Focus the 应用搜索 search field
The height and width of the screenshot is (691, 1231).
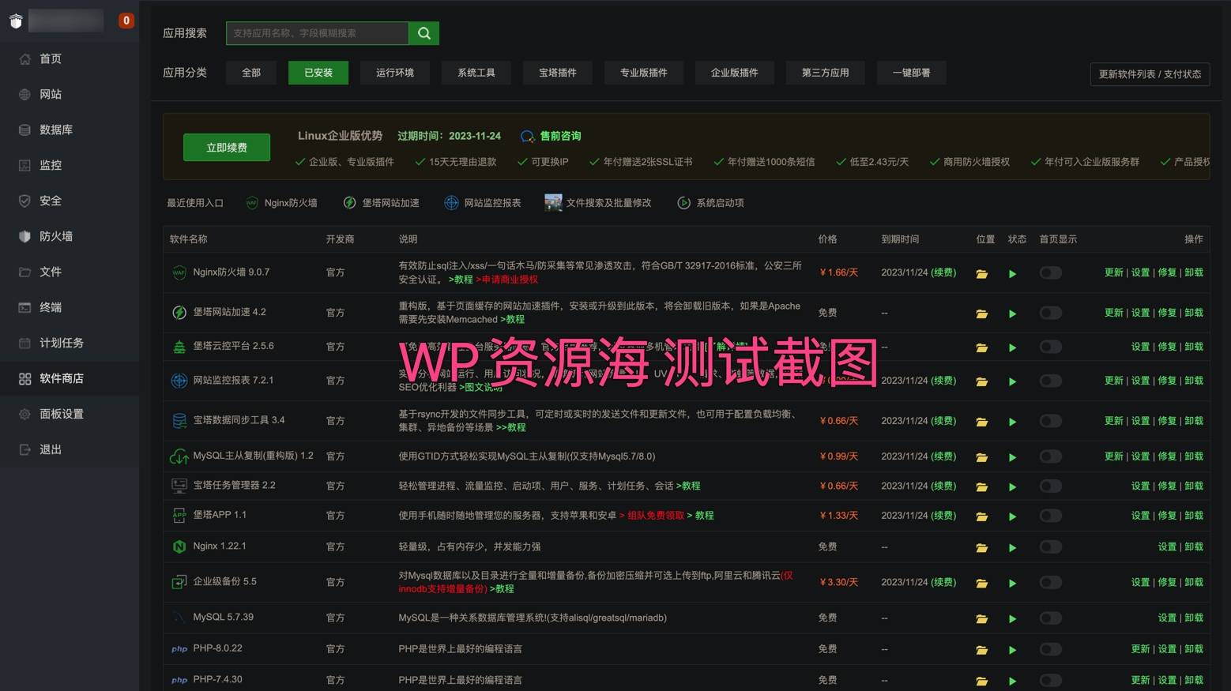point(318,33)
